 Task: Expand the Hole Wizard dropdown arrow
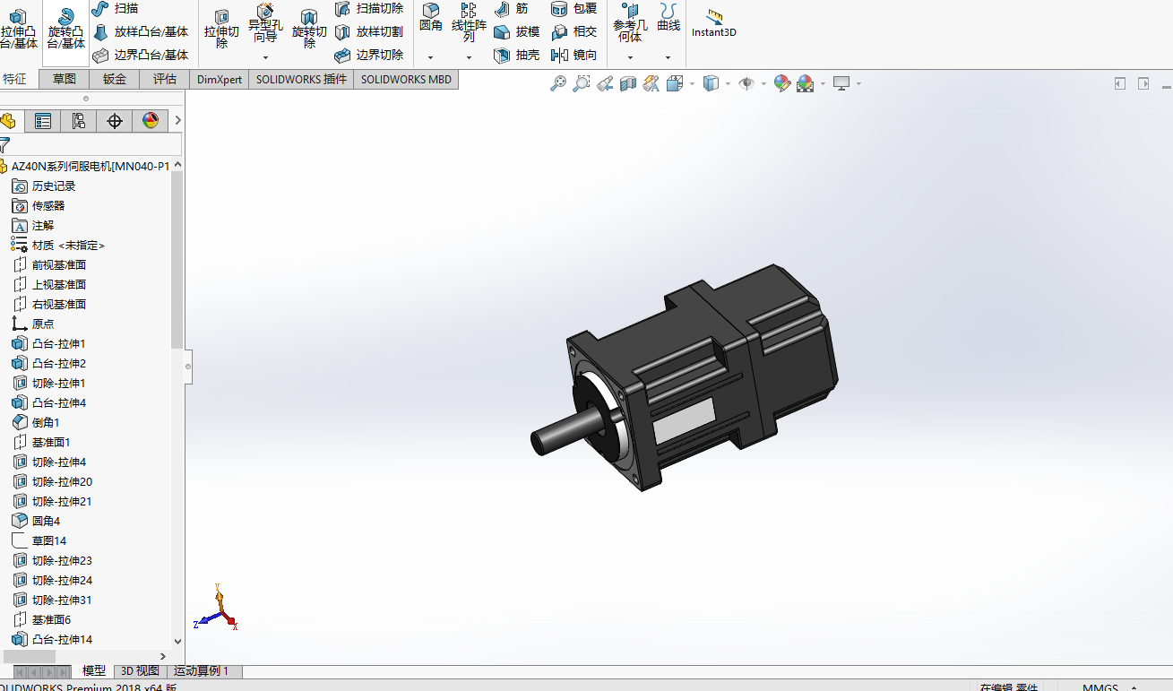[265, 57]
